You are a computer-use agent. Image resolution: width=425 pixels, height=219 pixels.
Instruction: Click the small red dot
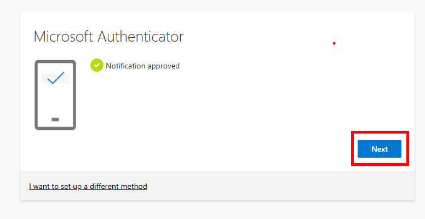pyautogui.click(x=334, y=43)
